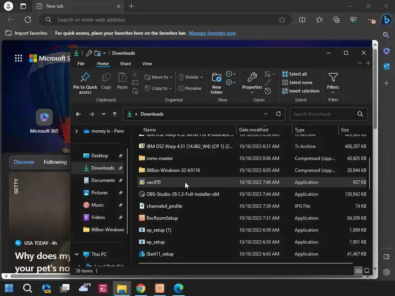Select OBS-Studio-29.1.3-Full-Installer-x64 file

(252, 194)
